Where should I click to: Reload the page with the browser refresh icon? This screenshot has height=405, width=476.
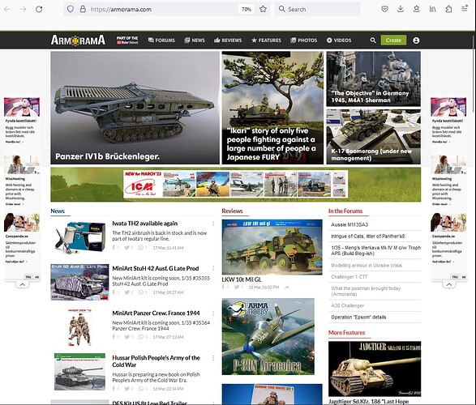[39, 9]
